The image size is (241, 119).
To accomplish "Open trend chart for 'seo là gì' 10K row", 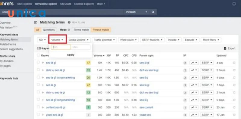I will tap(194, 63).
